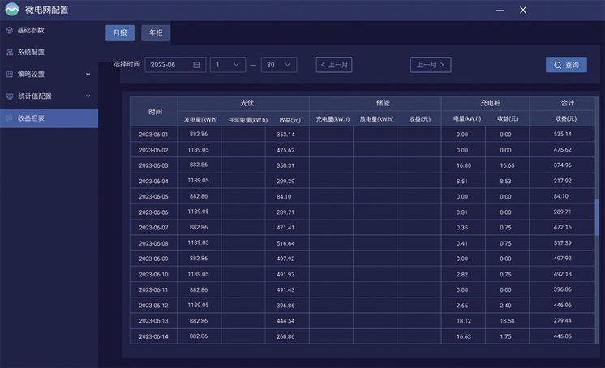Image resolution: width=605 pixels, height=368 pixels.
Task: Select the 2023-06-10 date cell
Action: tap(153, 274)
